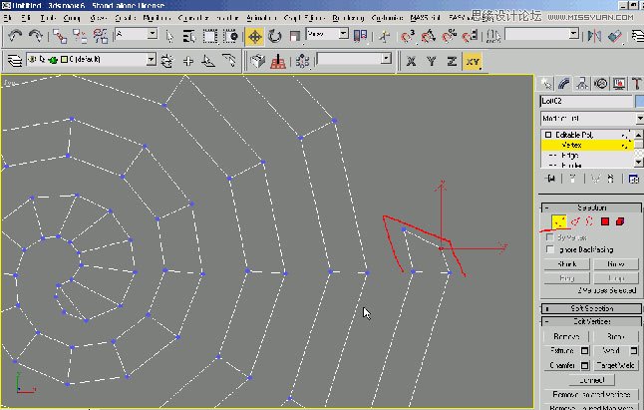
Task: Activate the Select and Link tool
Action: pyautogui.click(x=60, y=36)
